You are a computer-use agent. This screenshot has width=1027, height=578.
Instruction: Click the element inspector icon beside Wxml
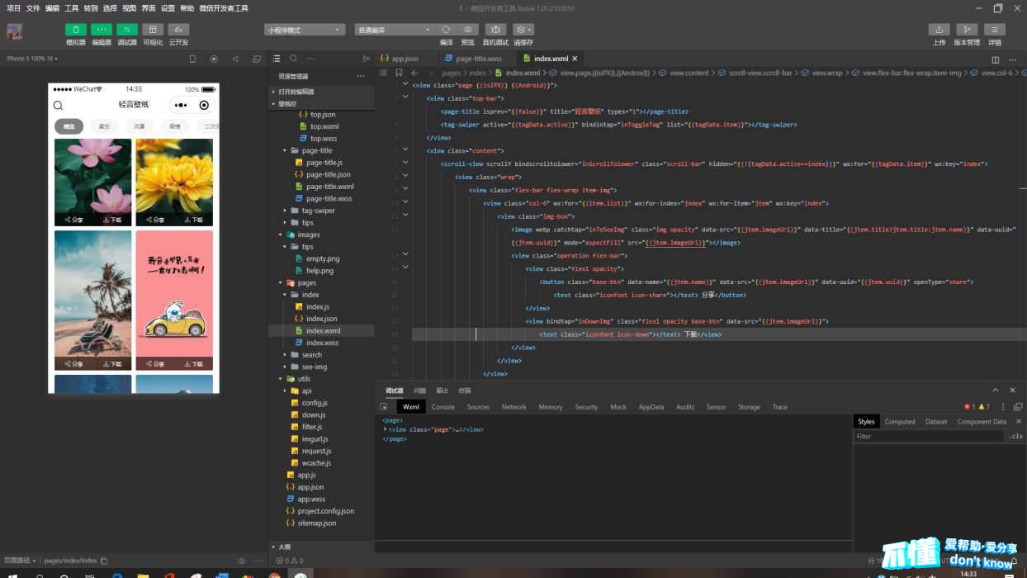(384, 407)
